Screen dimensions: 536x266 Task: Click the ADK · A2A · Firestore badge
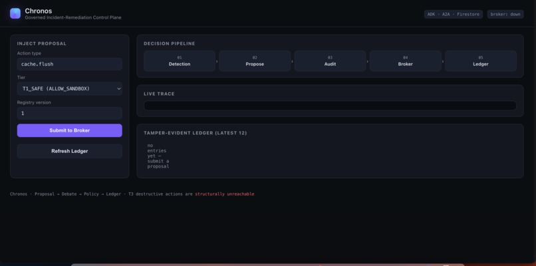coord(454,15)
